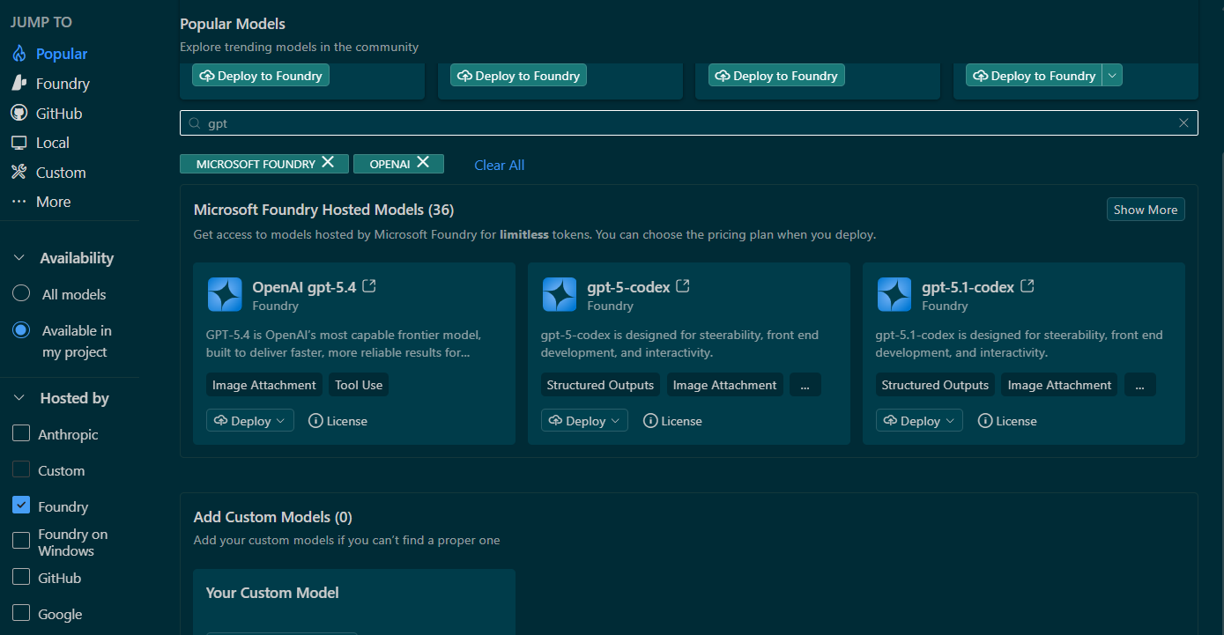Click the Image Attachment tag on OpenAI gpt-5.4
Image resolution: width=1224 pixels, height=635 pixels.
click(264, 385)
